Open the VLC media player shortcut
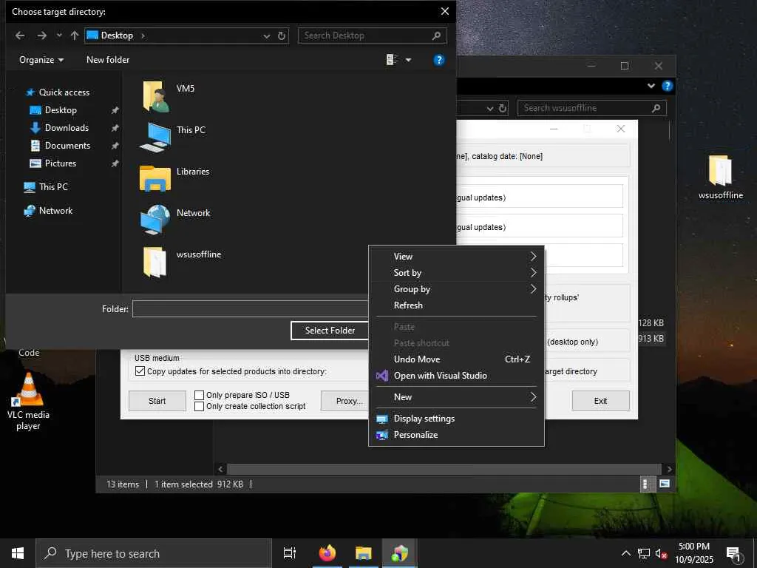 (29, 401)
